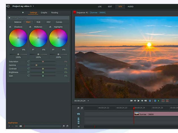Click the add keyframe plus icon
This screenshot has height=133, width=178.
(x=9, y=126)
